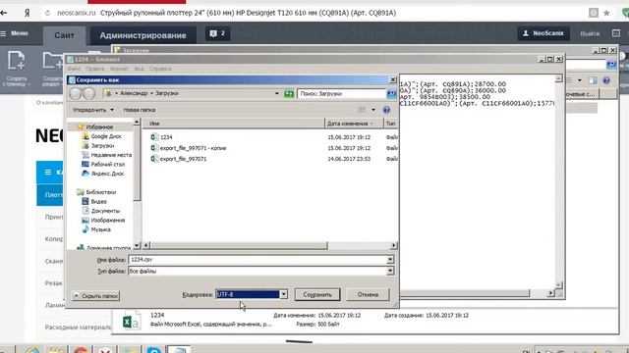This screenshot has height=353, width=629.
Task: Click the notifications icon with 2
Action: (218, 33)
